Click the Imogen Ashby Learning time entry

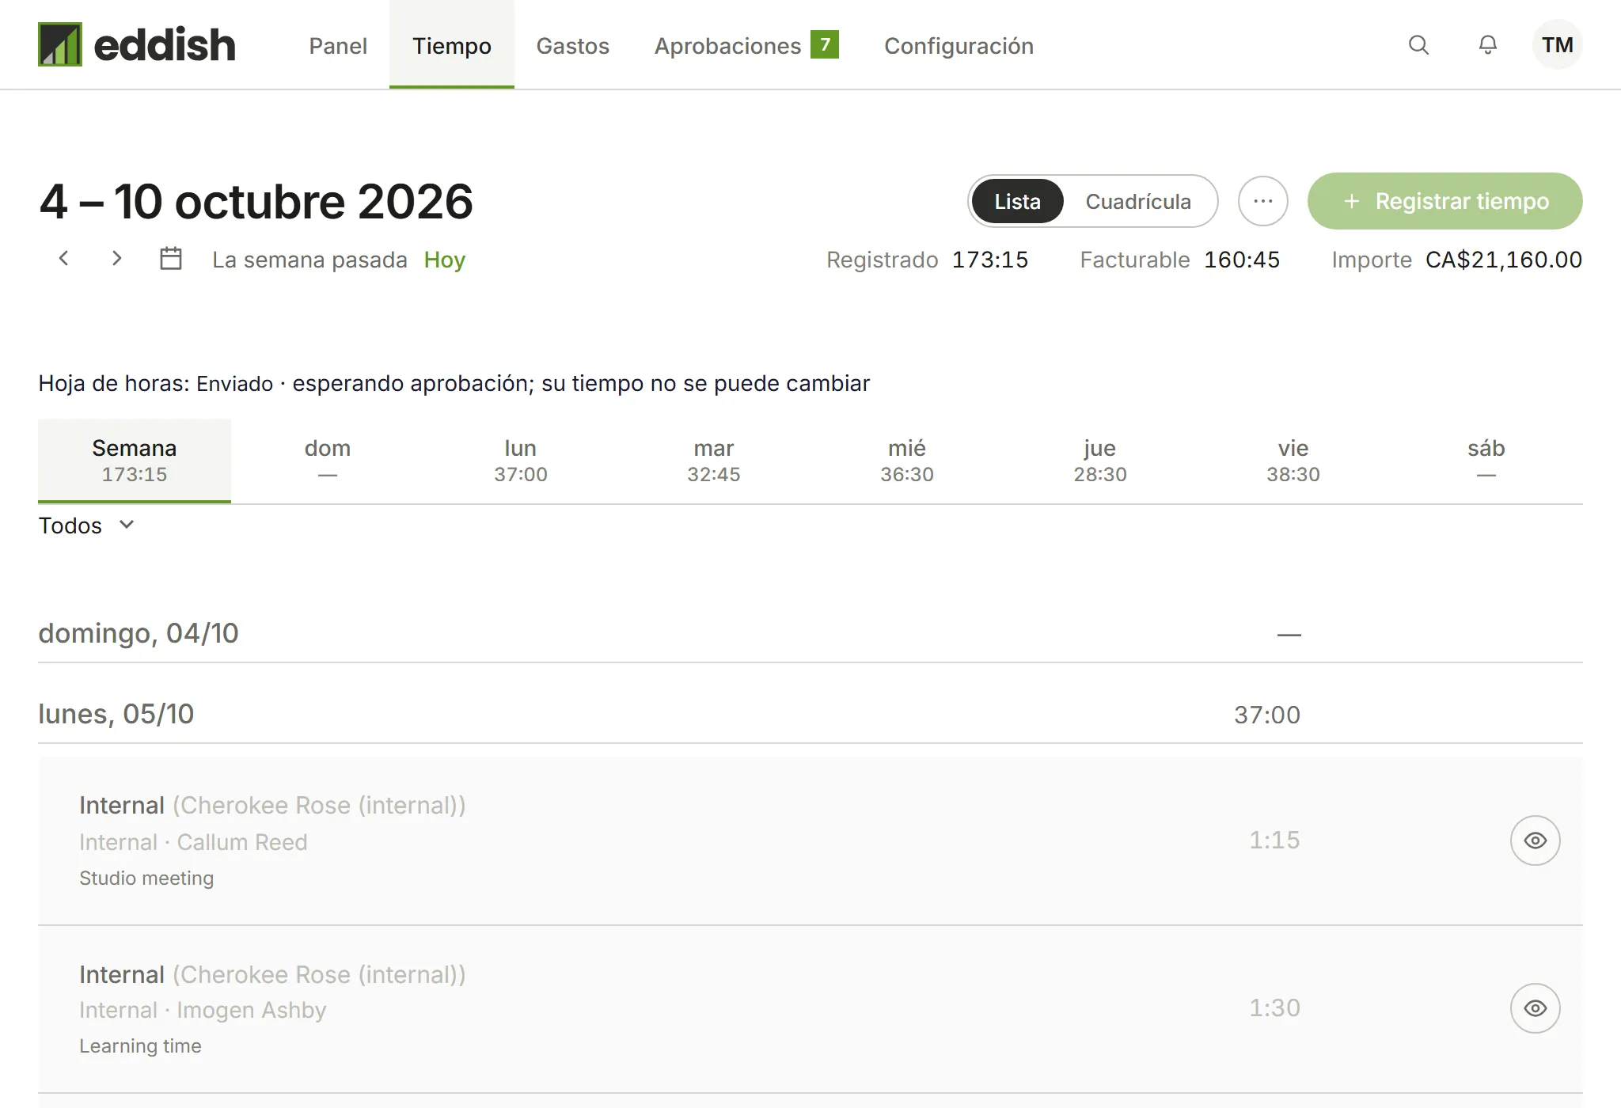(810, 1009)
